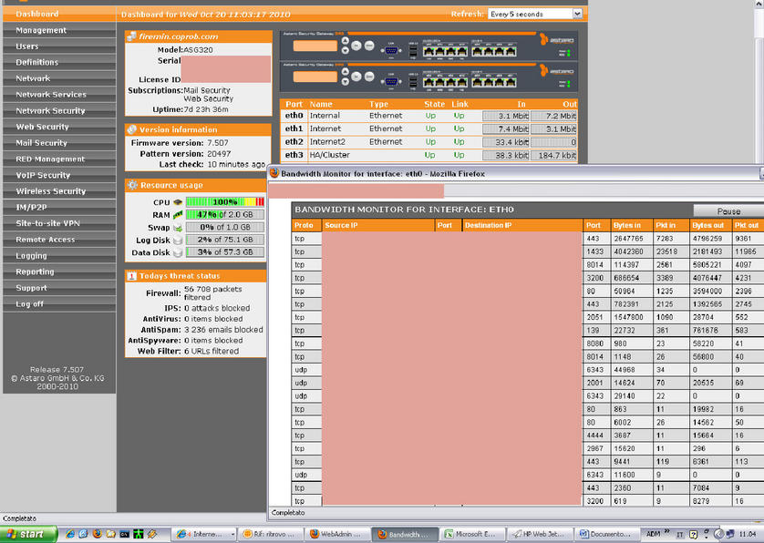This screenshot has width=764, height=543.
Task: Open the HP Web Jet taskbar button
Action: pyautogui.click(x=540, y=534)
